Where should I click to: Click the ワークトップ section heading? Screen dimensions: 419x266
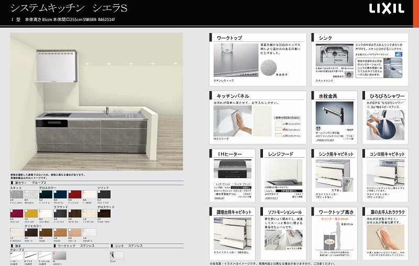(x=229, y=38)
